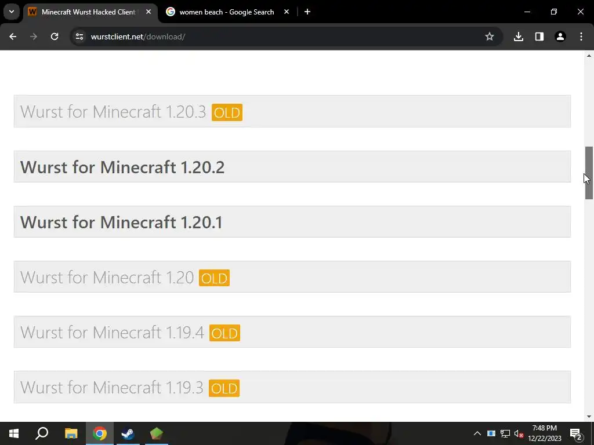Open the taskbar clock and date
Image resolution: width=594 pixels, height=445 pixels.
pyautogui.click(x=545, y=433)
